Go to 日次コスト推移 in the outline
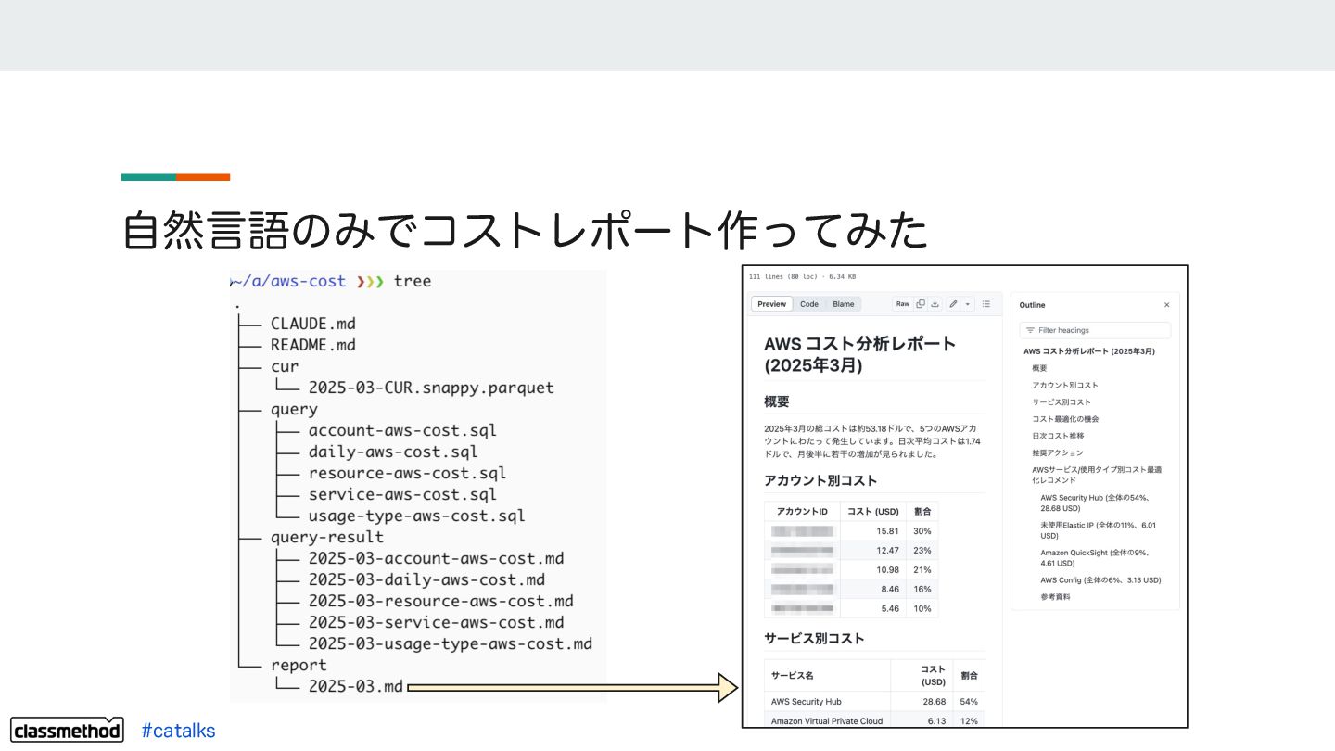The width and height of the screenshot is (1335, 751). click(x=1058, y=436)
